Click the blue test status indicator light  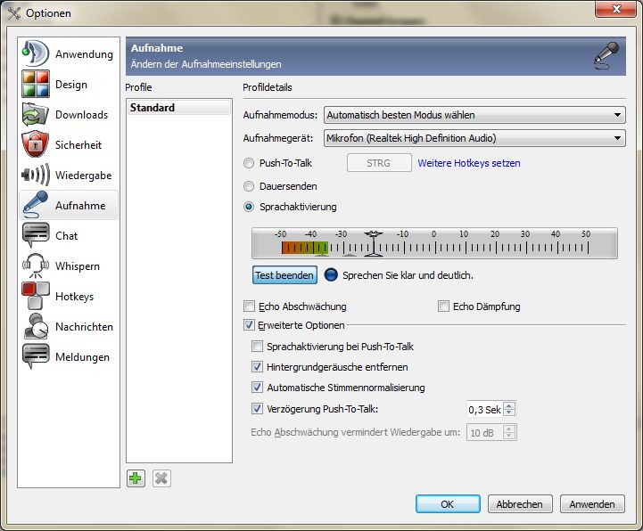(331, 275)
